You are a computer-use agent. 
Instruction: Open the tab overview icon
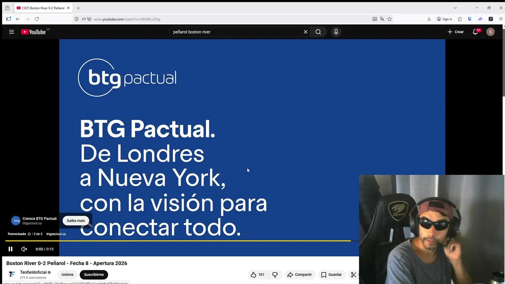click(7, 8)
